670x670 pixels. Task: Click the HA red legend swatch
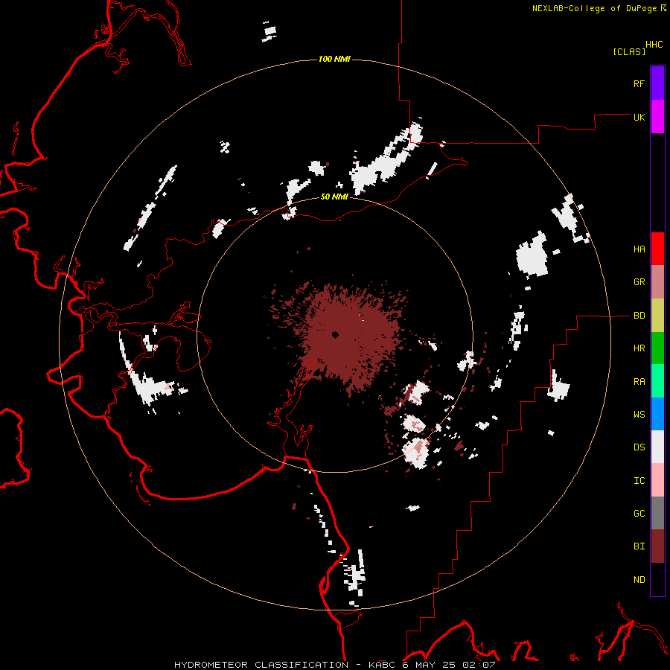click(657, 249)
